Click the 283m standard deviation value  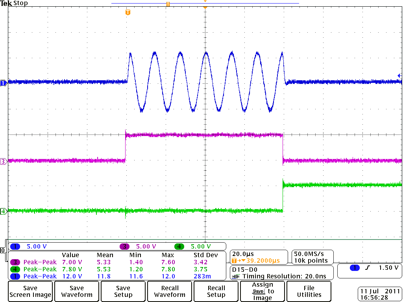pyautogui.click(x=202, y=276)
